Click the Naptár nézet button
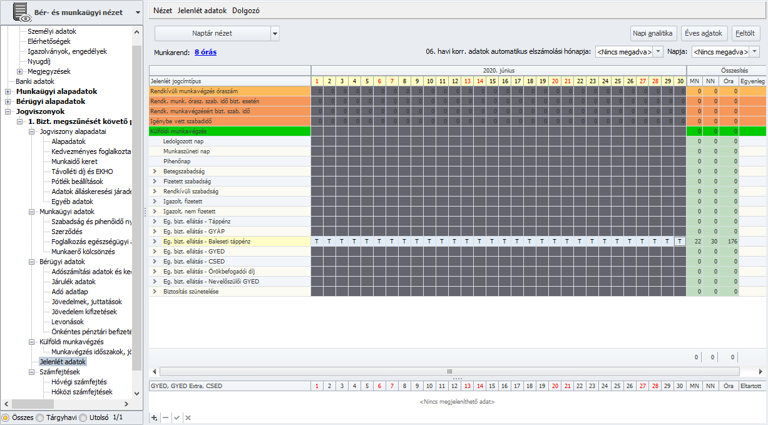This screenshot has width=768, height=425. [212, 34]
